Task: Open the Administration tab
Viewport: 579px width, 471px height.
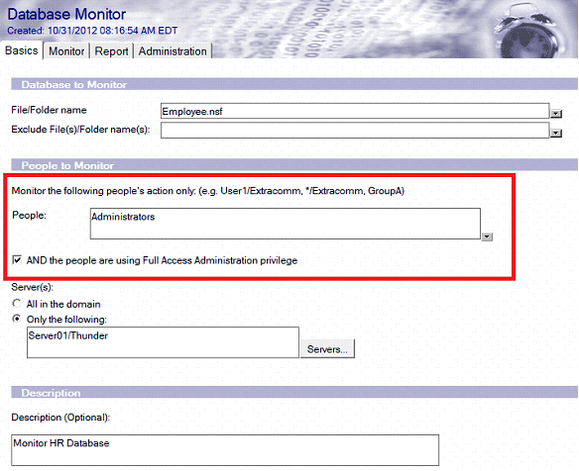Action: [x=173, y=51]
